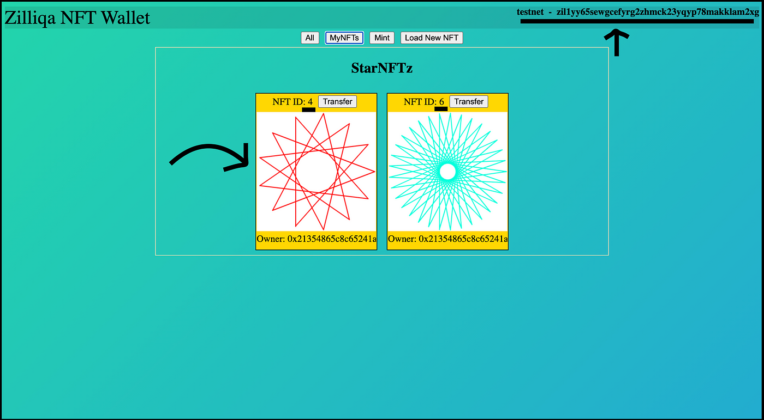Transfer the NFT with ID 4
Viewport: 764px width, 420px height.
[x=337, y=101]
